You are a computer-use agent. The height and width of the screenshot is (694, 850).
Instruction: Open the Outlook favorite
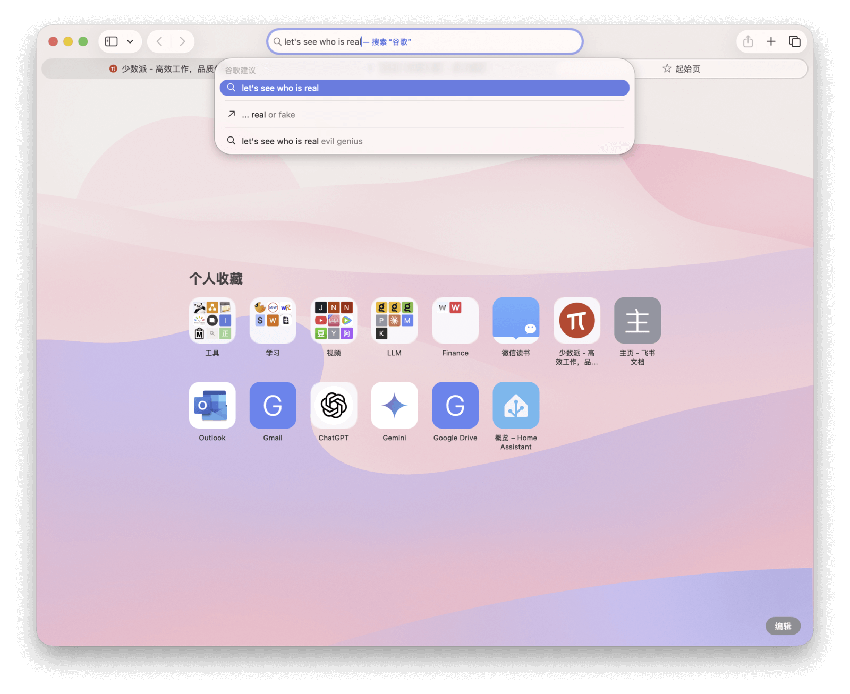pos(212,406)
